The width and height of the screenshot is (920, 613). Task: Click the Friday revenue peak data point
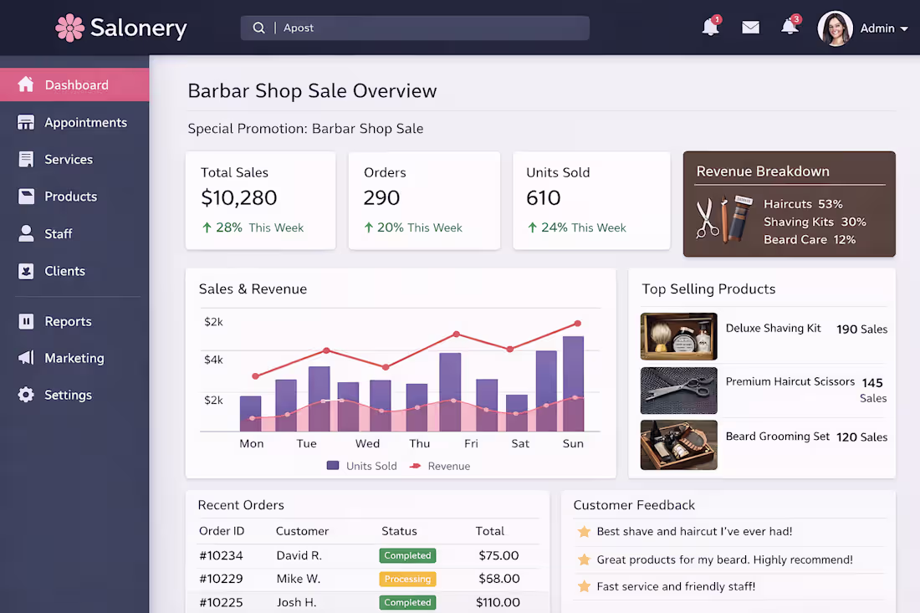(x=457, y=335)
